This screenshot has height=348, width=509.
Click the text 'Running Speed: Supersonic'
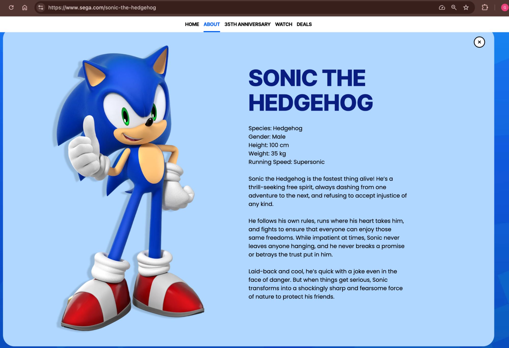point(286,162)
